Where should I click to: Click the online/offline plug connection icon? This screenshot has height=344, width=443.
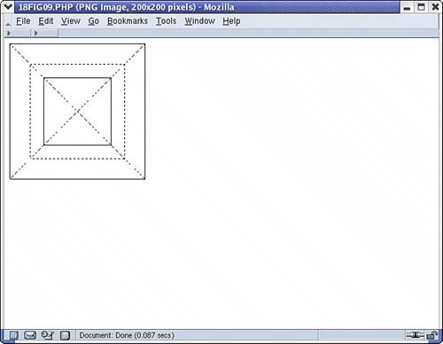[415, 335]
